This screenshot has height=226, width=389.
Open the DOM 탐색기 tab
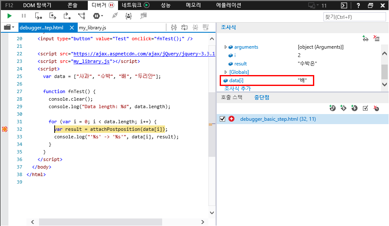click(37, 5)
